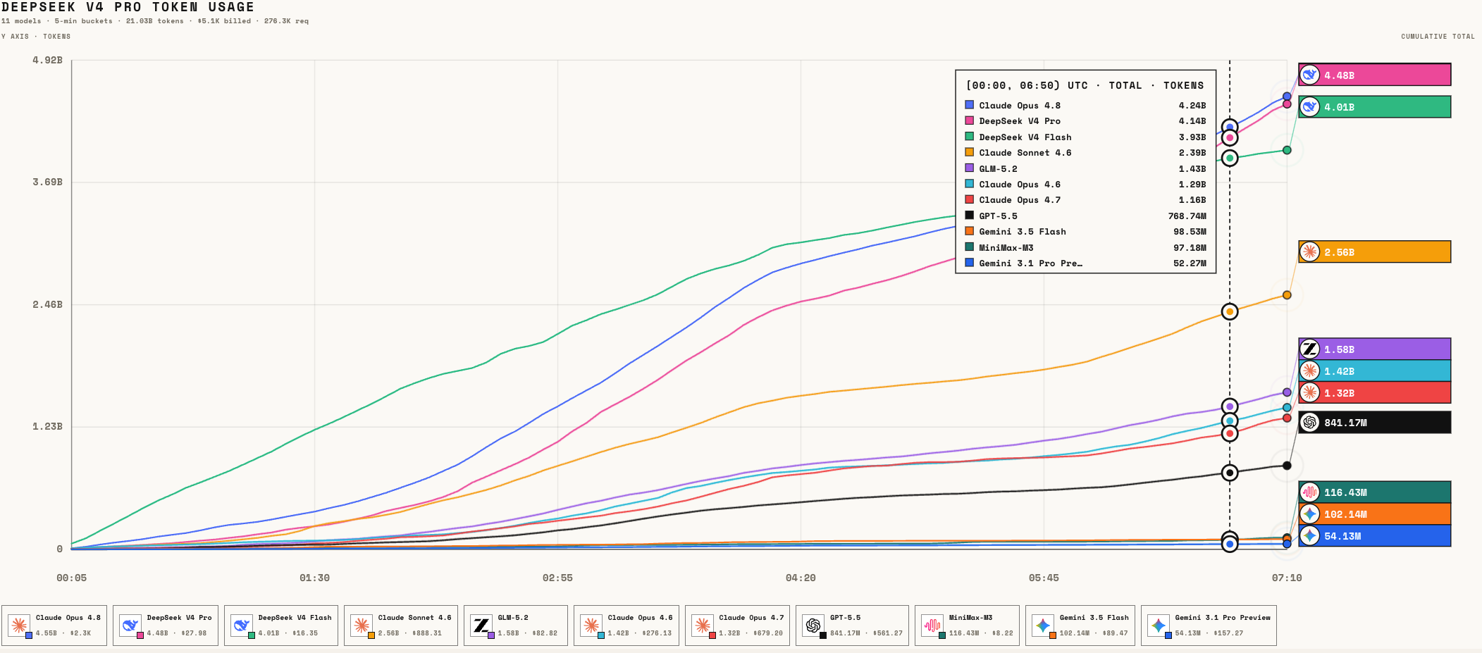Image resolution: width=1482 pixels, height=653 pixels.
Task: Click the Claude icon on the red 1.32B label
Action: 1309,392
